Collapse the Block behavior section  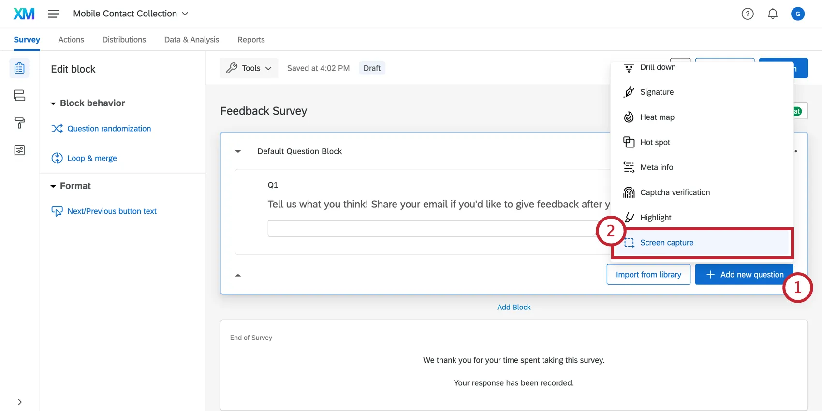tap(53, 103)
